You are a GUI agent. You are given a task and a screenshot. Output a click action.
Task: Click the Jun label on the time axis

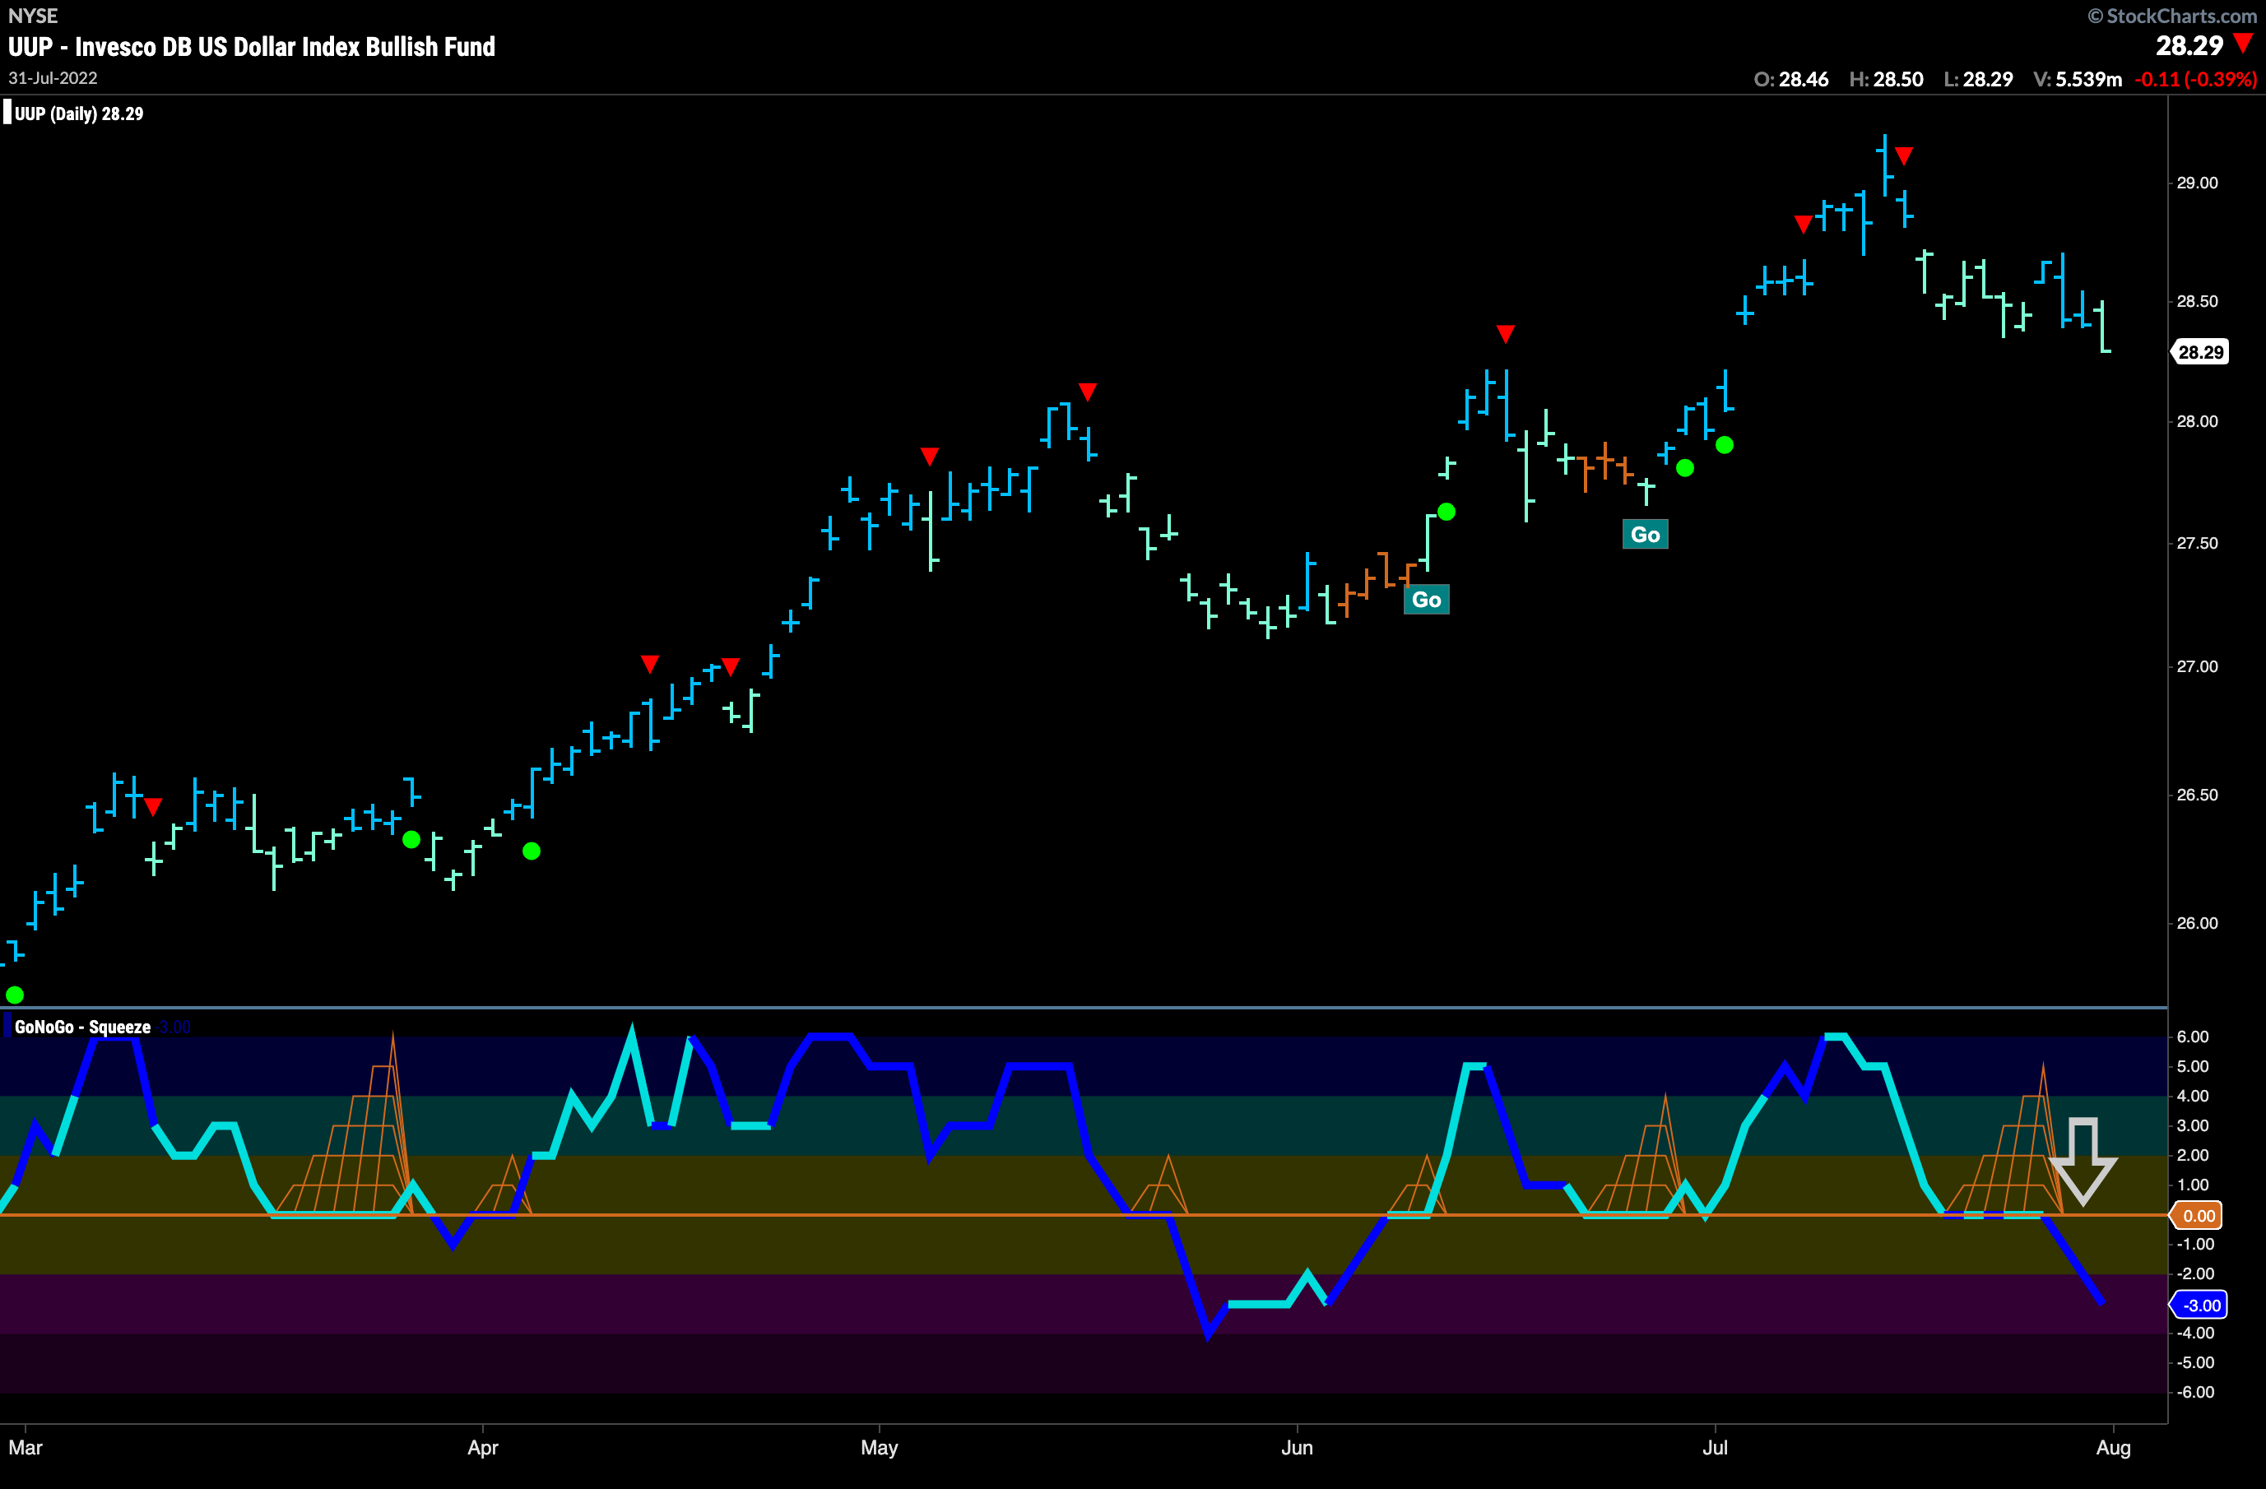point(1297,1448)
